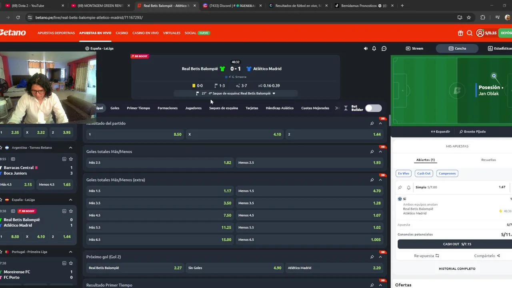Open stats icon for Real Betis sidebar match

click(x=64, y=211)
